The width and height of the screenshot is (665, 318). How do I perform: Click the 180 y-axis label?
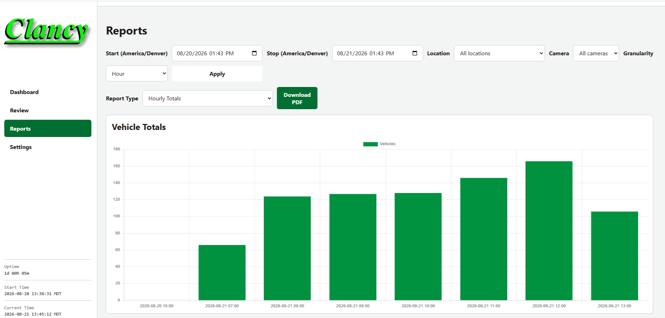[x=116, y=149]
